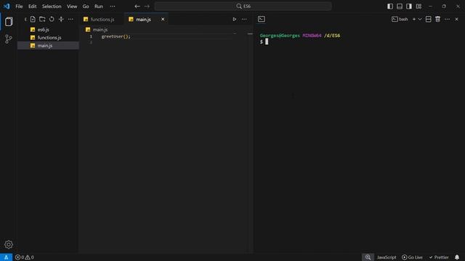
Task: Close the terminal panel
Action: point(457,20)
